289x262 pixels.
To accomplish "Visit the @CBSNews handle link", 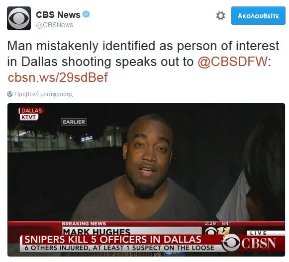I will [x=54, y=25].
